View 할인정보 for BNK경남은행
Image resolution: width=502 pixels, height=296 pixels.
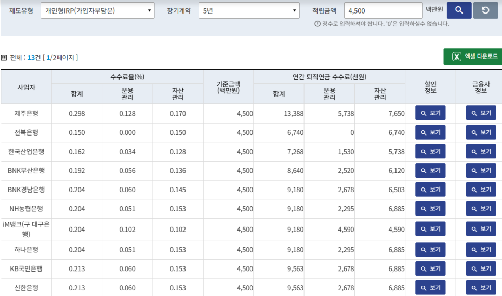click(x=430, y=190)
